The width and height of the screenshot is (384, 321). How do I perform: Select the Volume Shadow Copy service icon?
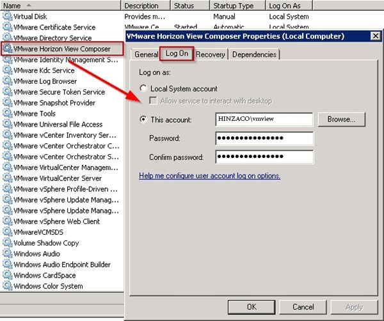coord(7,243)
